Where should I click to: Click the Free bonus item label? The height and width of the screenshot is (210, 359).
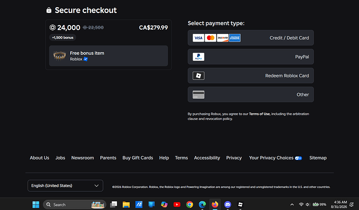pos(87,53)
